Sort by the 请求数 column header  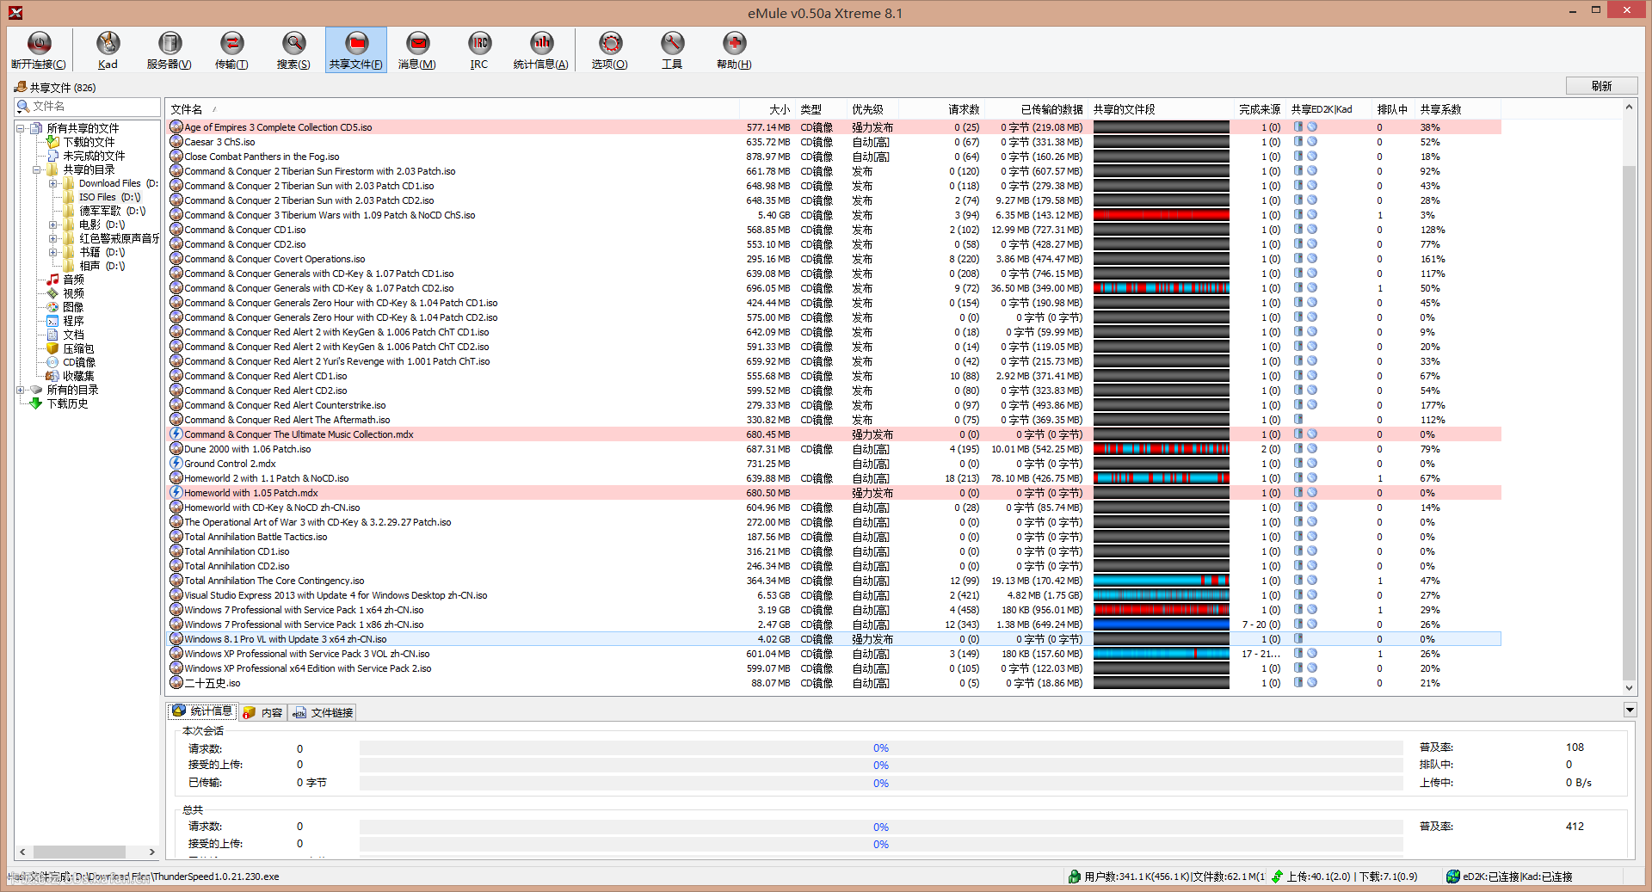941,109
